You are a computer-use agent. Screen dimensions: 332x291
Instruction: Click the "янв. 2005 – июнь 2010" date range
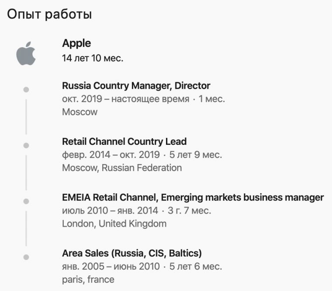[x=111, y=266]
